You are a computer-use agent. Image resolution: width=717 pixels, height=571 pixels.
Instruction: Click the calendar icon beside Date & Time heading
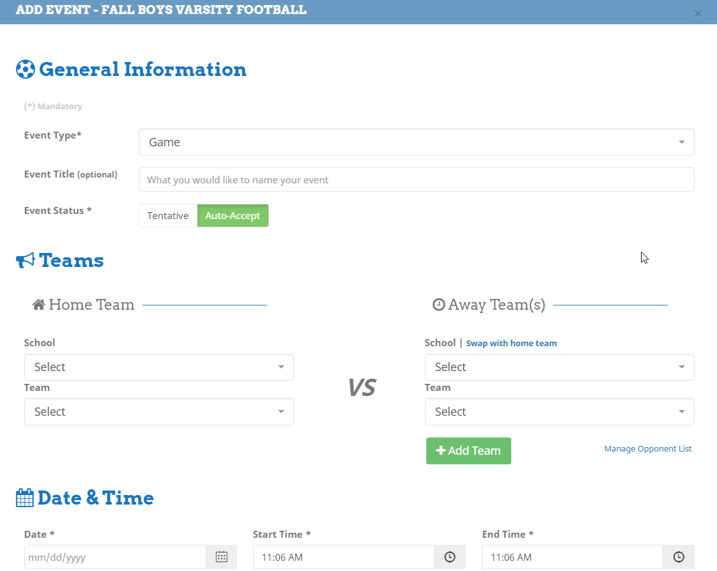[24, 498]
